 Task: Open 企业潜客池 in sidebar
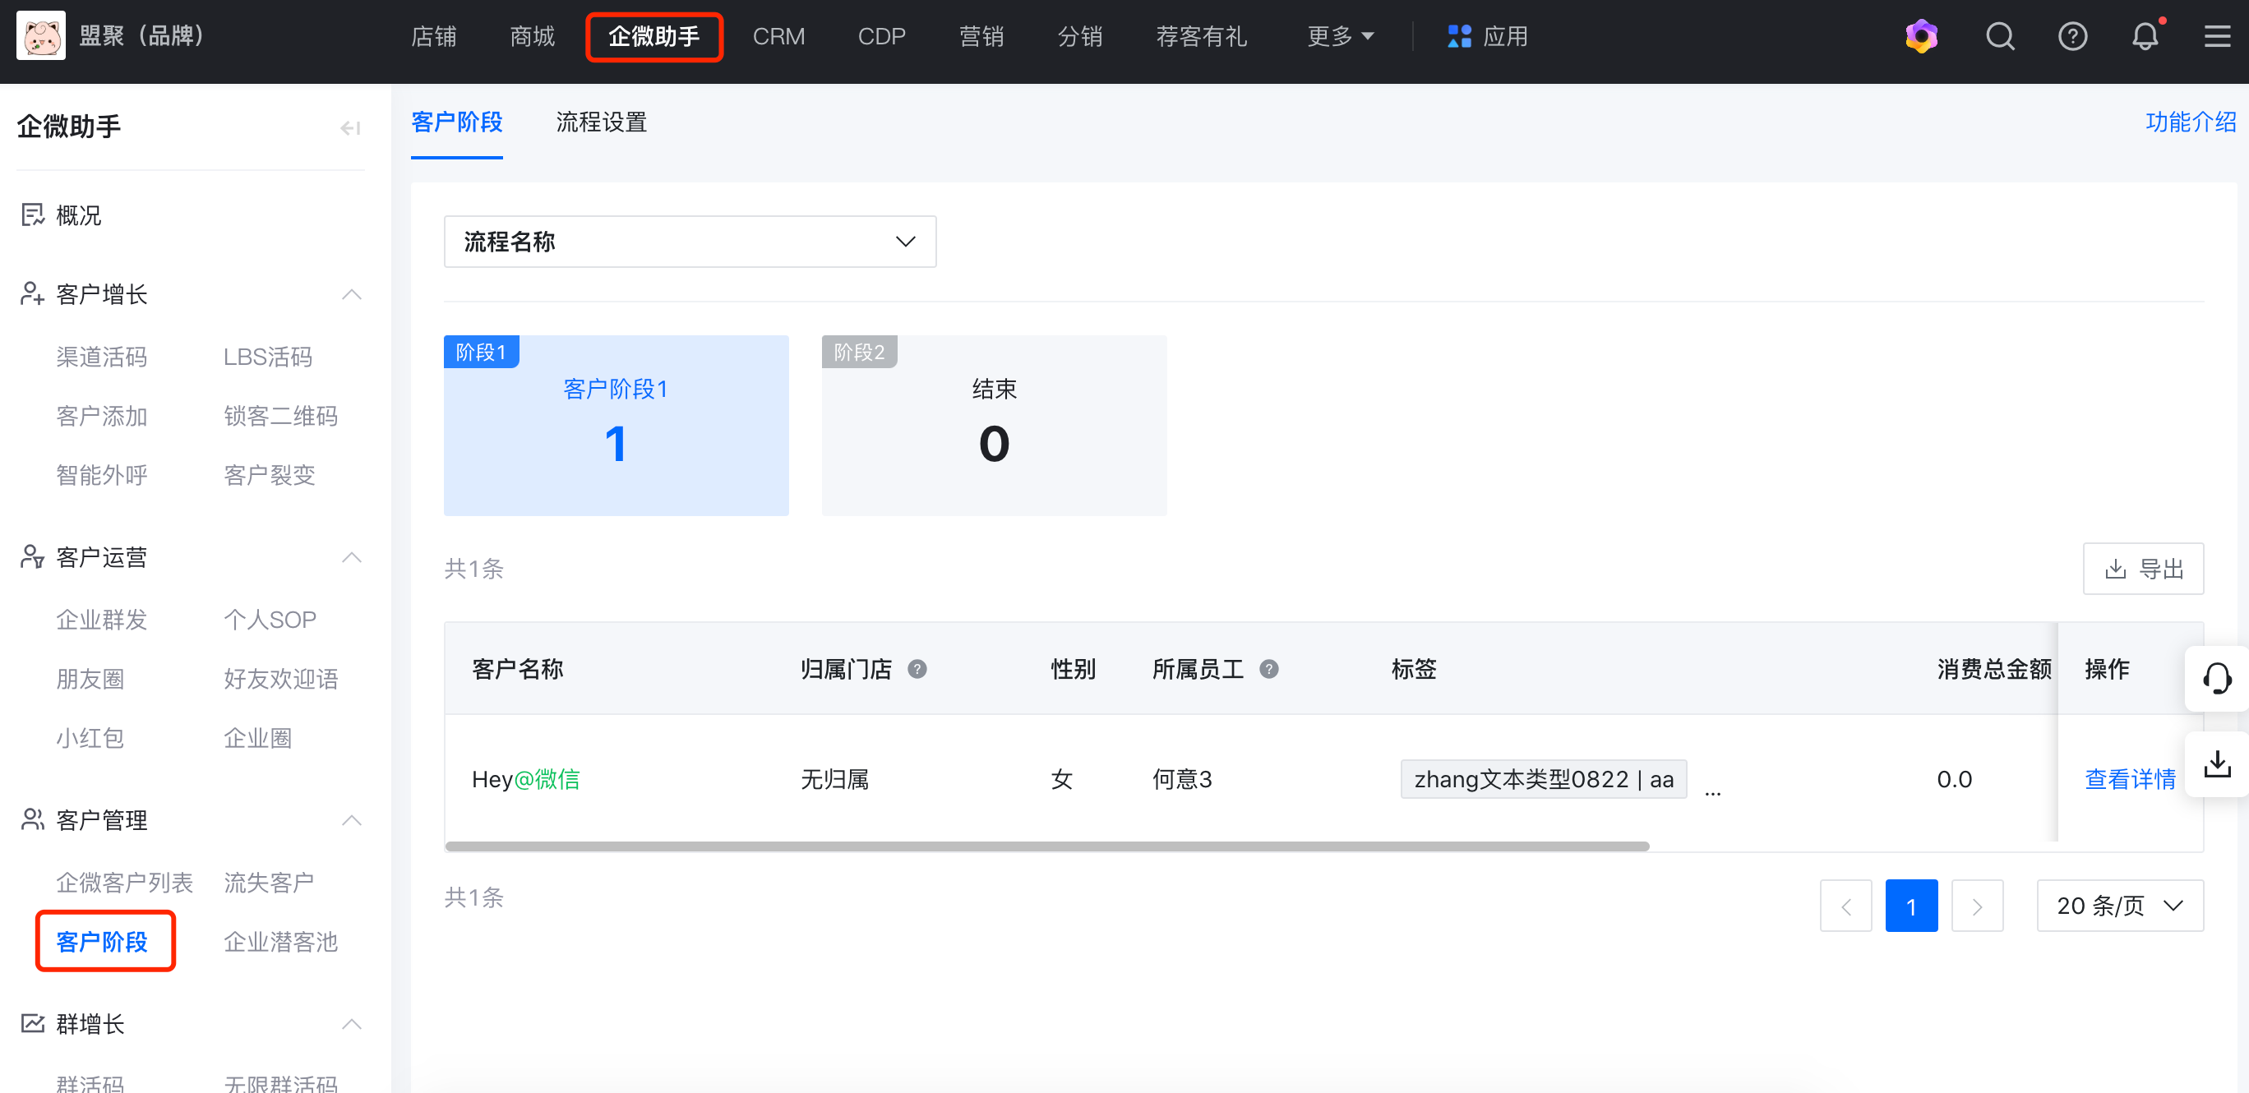point(281,941)
